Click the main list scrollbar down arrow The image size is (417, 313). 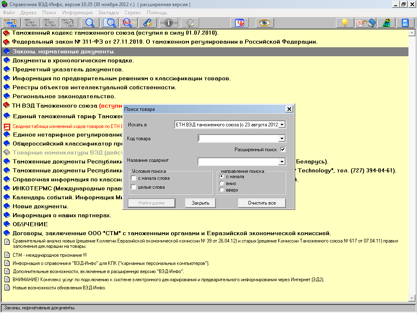(412, 298)
